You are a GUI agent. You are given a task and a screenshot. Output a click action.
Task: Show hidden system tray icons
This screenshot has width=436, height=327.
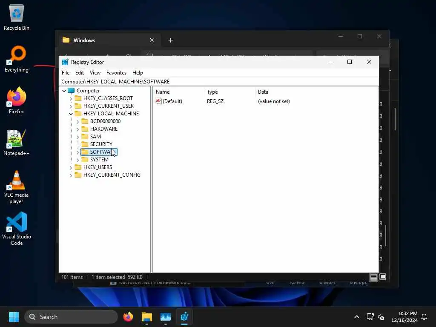[x=357, y=317]
